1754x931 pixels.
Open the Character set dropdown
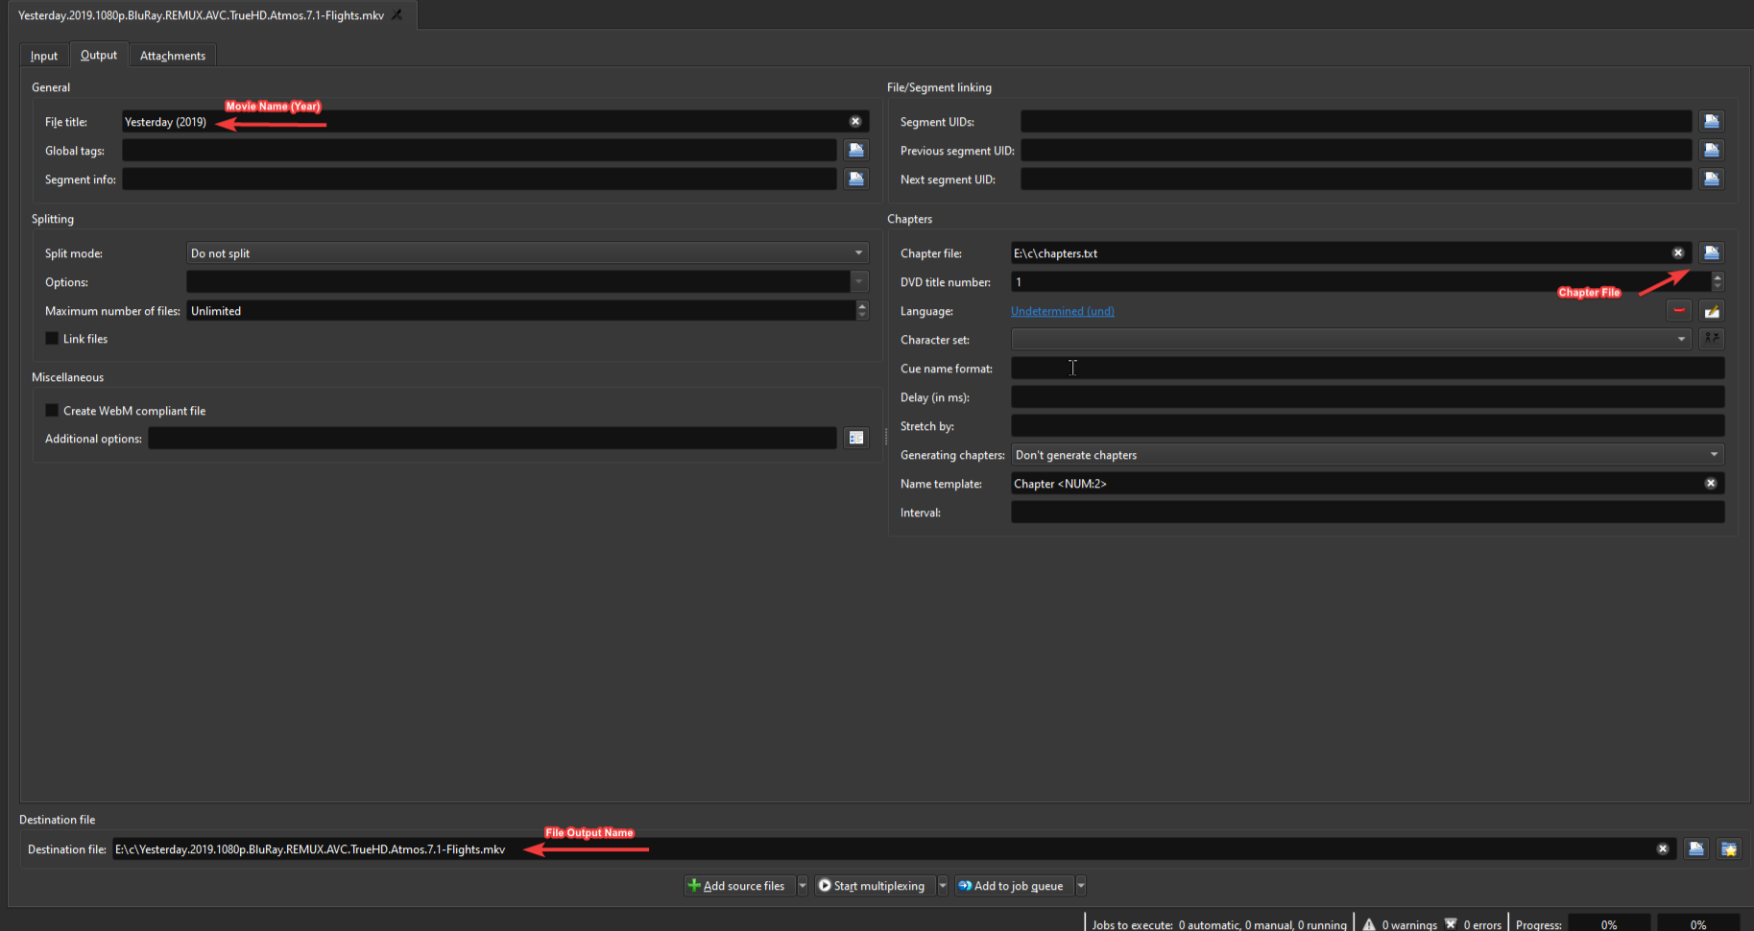point(1350,340)
